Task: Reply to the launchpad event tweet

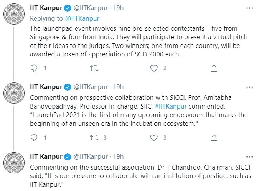Action: pos(34,68)
